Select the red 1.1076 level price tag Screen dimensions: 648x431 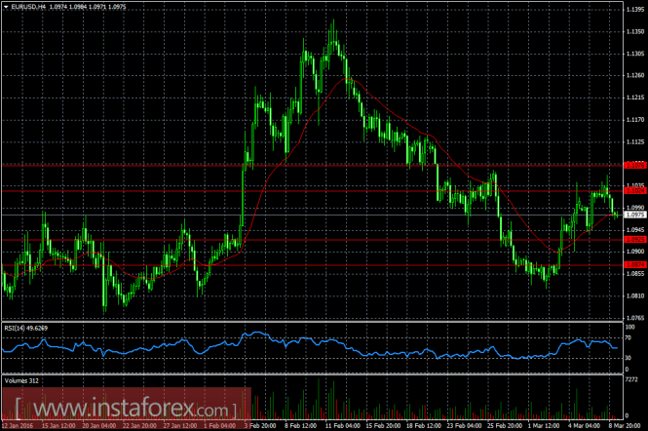pyautogui.click(x=635, y=166)
